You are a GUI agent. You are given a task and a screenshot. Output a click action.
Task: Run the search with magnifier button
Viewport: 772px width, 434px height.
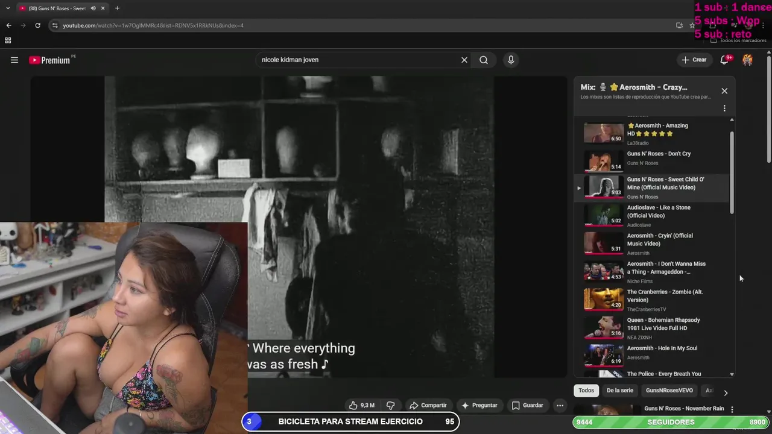click(x=484, y=60)
